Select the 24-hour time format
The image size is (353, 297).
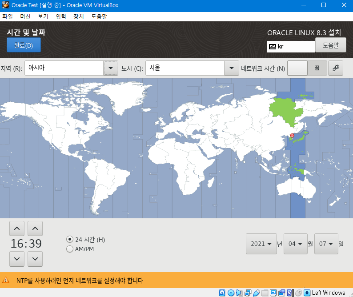click(70, 239)
